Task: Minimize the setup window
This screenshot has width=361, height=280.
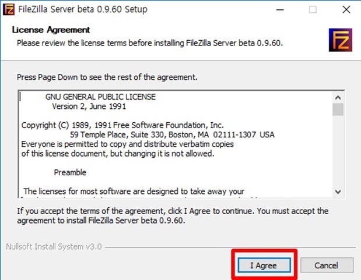Action: tap(280, 10)
